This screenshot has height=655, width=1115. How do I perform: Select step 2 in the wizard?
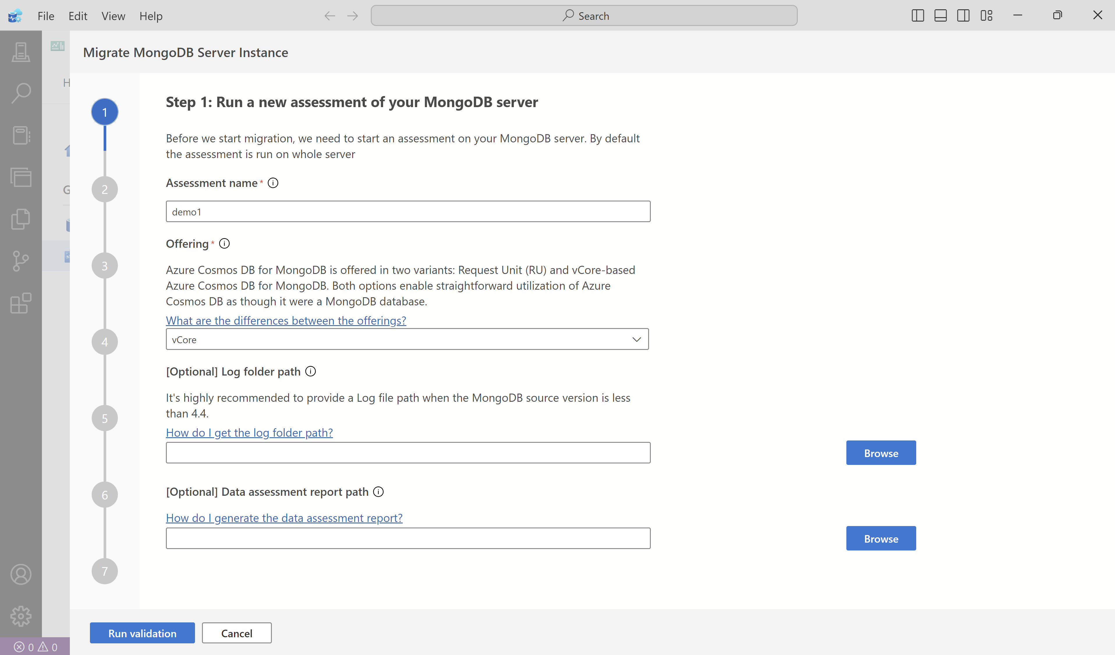pyautogui.click(x=104, y=190)
